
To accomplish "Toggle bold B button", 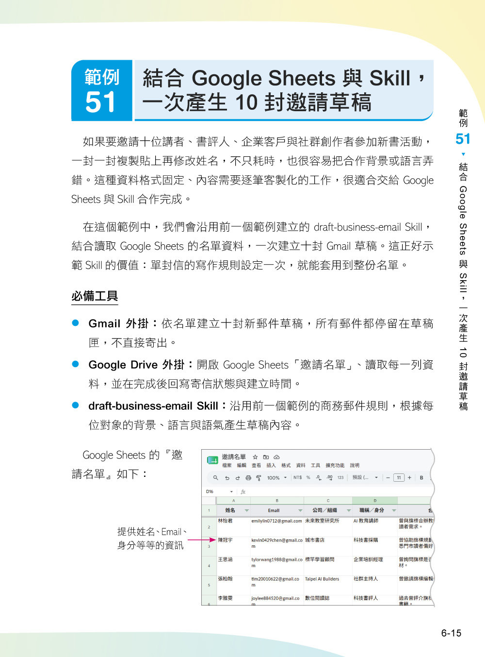I will [x=421, y=478].
